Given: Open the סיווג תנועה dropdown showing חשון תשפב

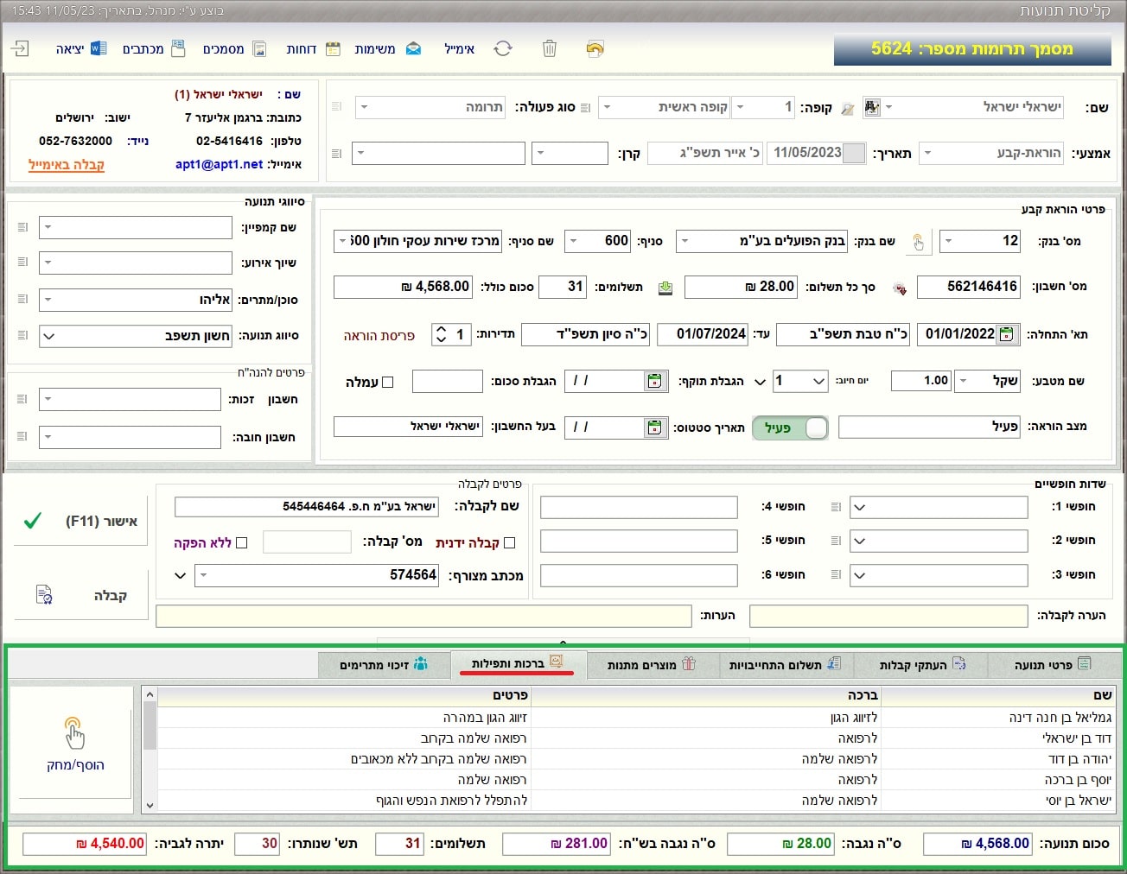Looking at the screenshot, I should 48,336.
